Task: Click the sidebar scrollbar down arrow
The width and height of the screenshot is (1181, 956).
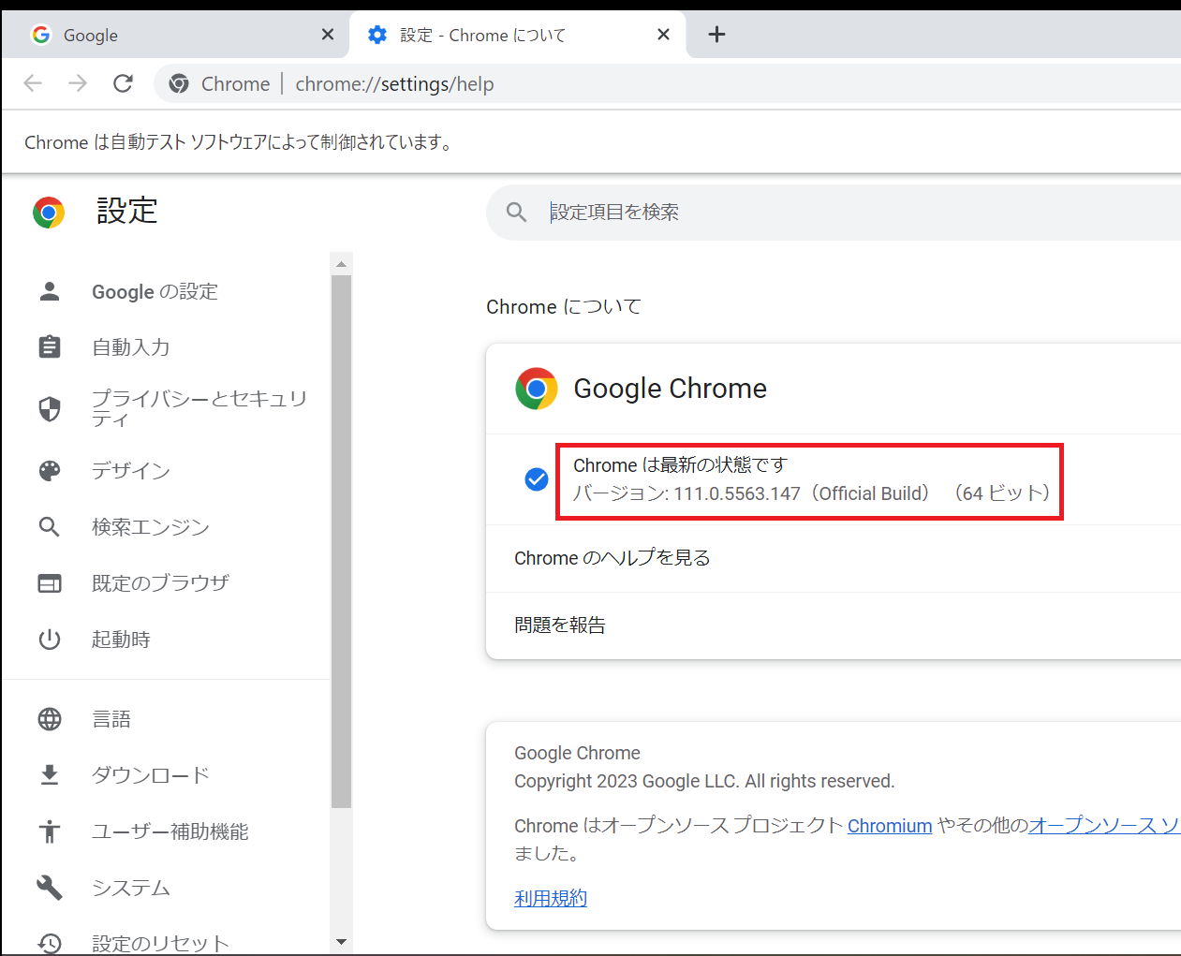Action: pos(341,941)
